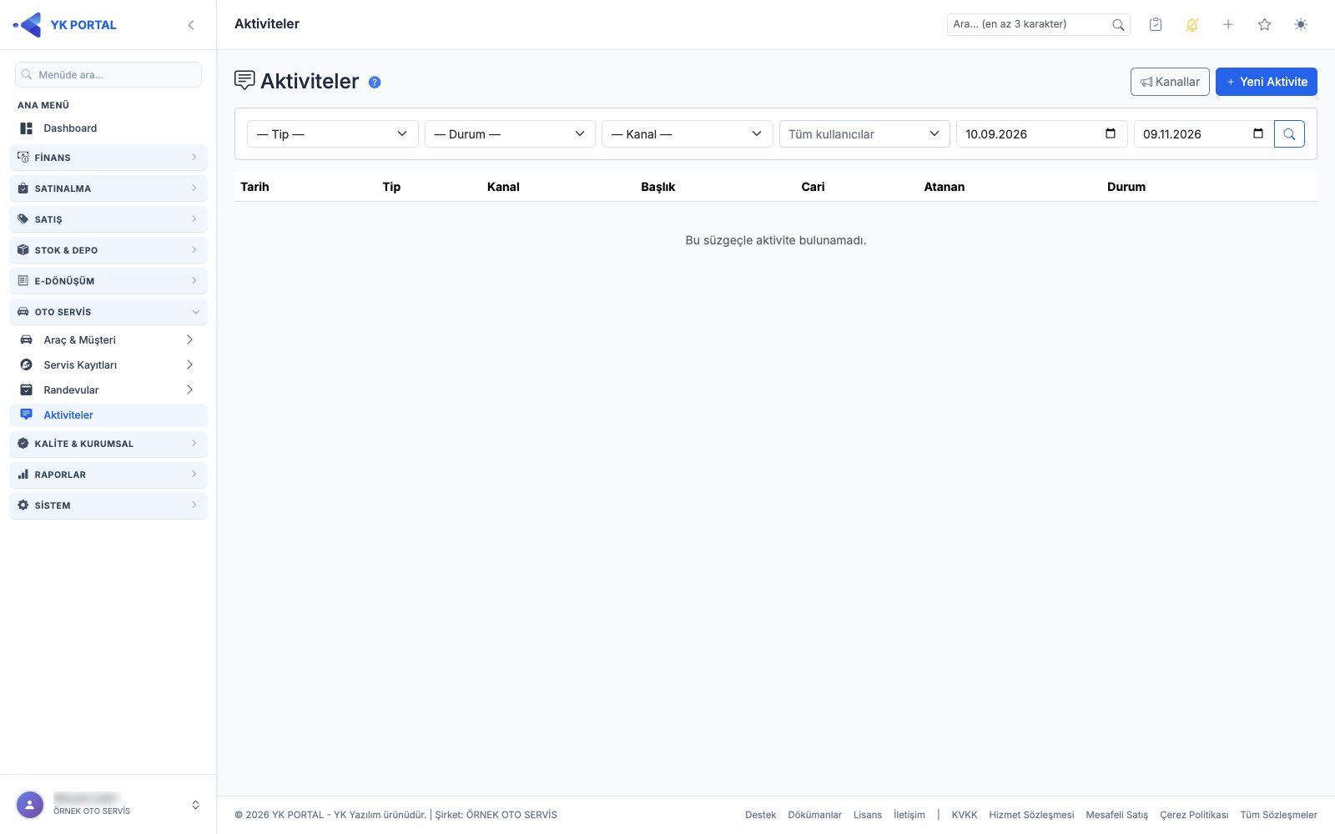Image resolution: width=1335 pixels, height=834 pixels.
Task: Click the blue help question mark icon
Action: pyautogui.click(x=375, y=82)
